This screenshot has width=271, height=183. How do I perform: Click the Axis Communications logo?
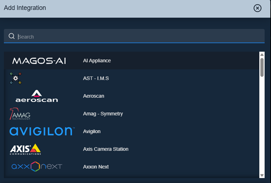coord(25,149)
